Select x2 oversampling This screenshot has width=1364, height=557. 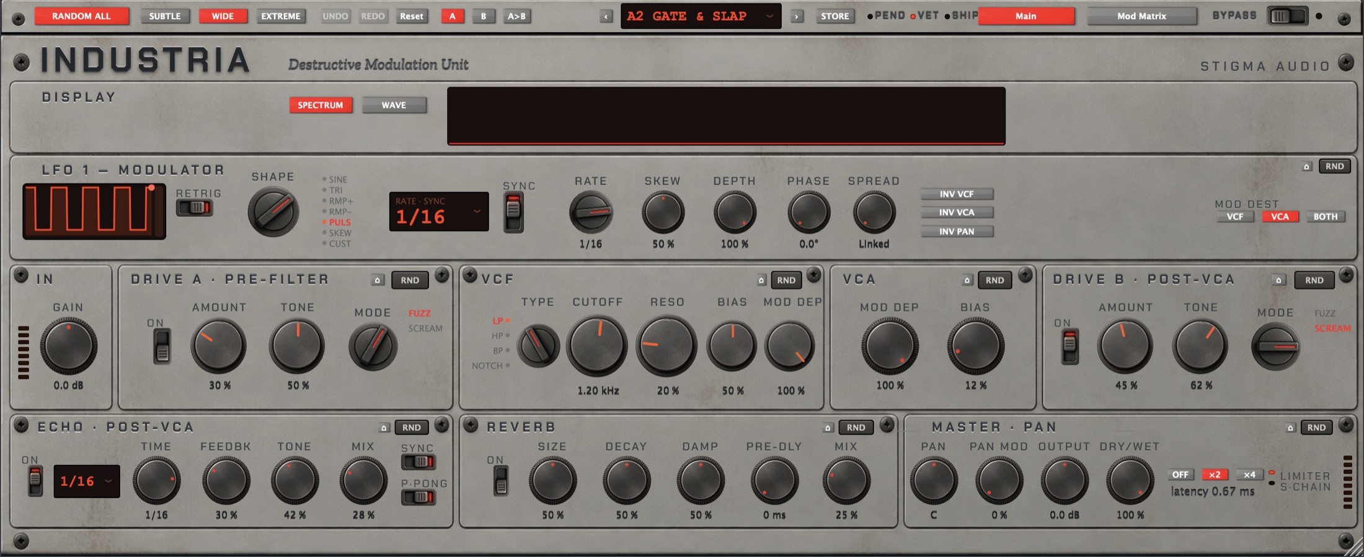click(1215, 475)
